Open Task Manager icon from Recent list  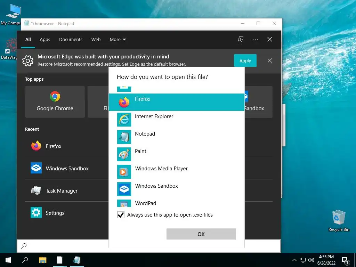[x=36, y=190]
